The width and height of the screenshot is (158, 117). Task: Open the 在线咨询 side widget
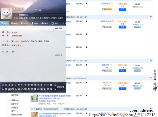click(155, 75)
